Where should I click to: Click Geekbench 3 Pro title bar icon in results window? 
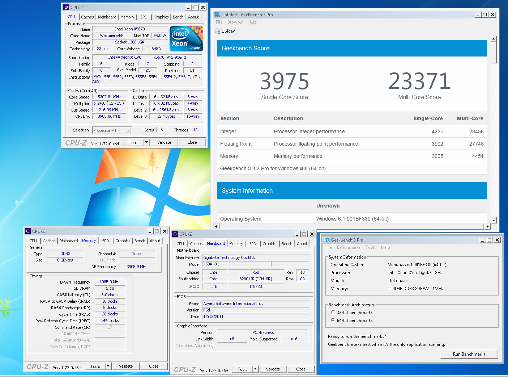[217, 15]
